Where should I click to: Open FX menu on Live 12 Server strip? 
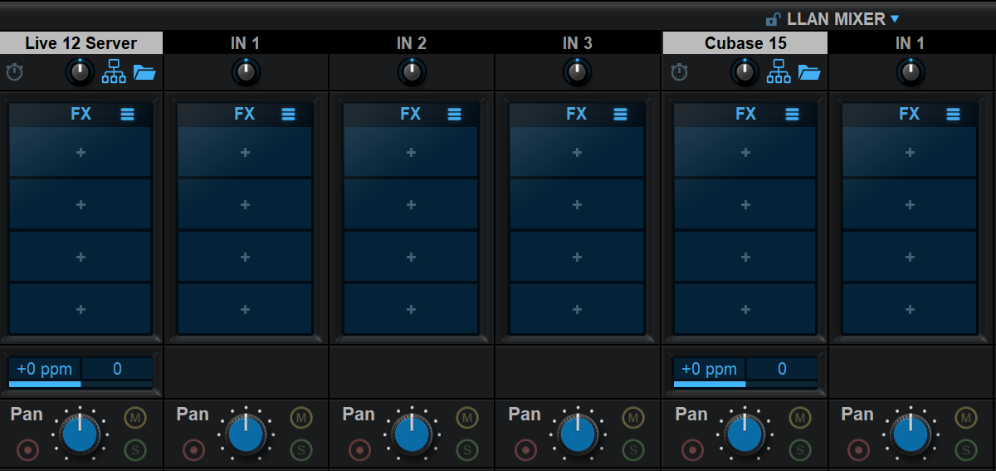[x=127, y=115]
